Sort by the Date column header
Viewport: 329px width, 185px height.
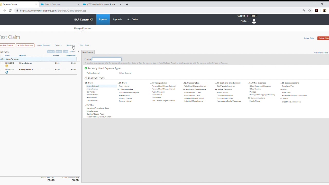(8, 55)
